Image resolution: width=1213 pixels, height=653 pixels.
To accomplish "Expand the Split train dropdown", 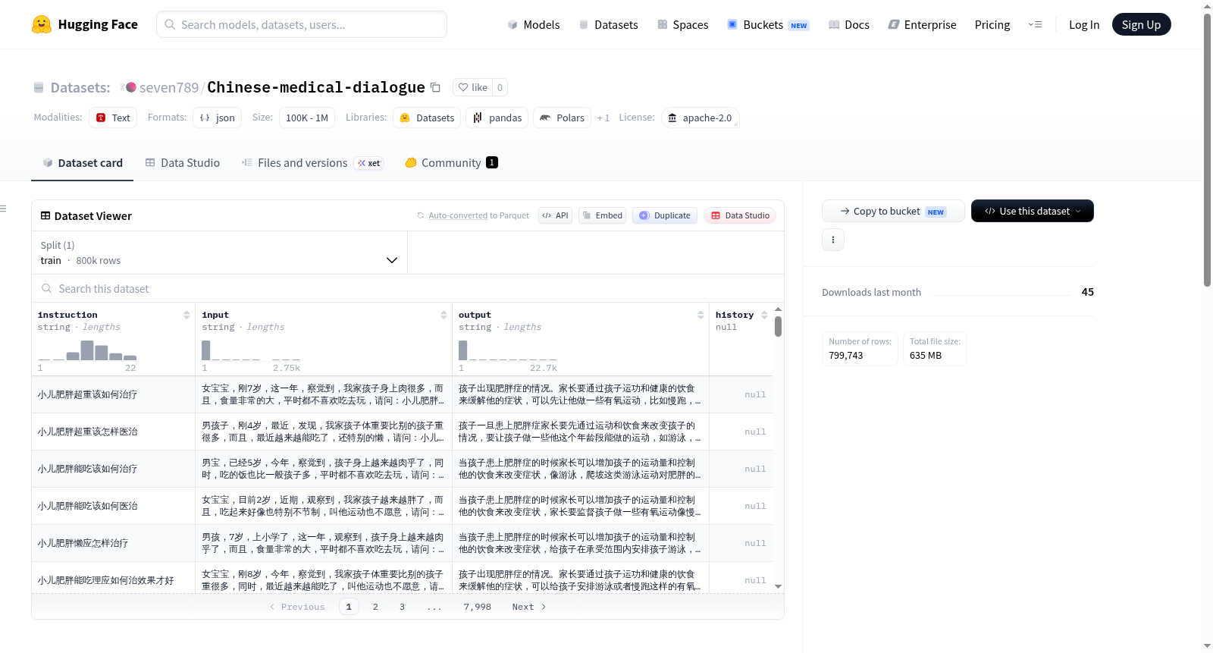I will 219,253.
